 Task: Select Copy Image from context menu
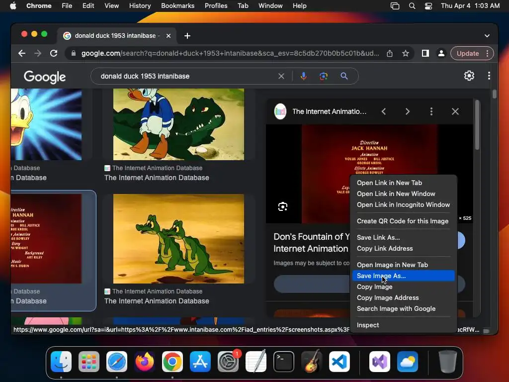(x=404, y=287)
